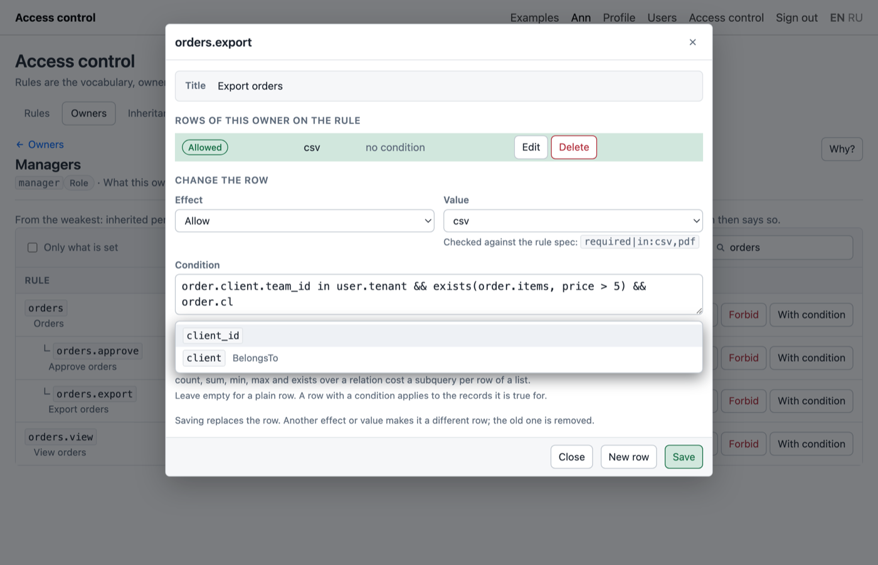Screen dimensions: 878x565
Task: Click Forbid in the orders.approve row
Action: pos(743,358)
